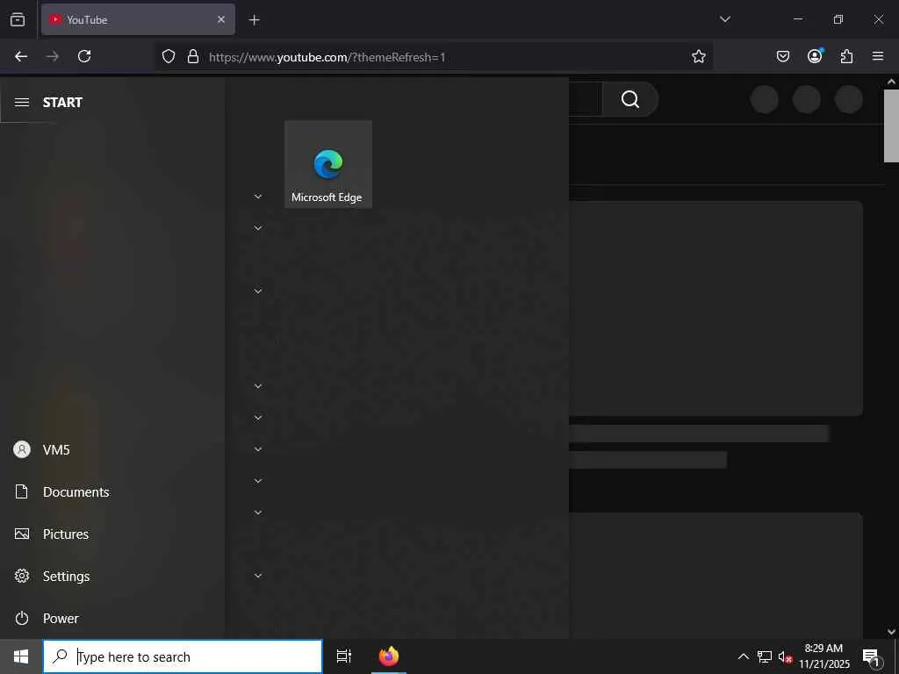
Task: Expand the first tile group chevron
Action: pos(258,197)
